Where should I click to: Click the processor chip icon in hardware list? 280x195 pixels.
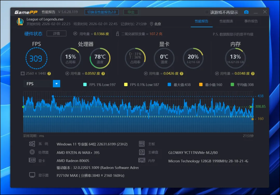(x=32, y=152)
